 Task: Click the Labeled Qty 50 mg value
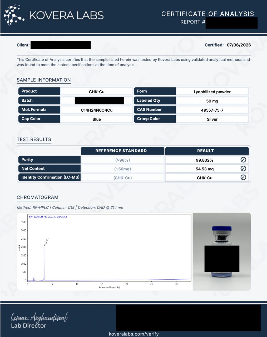(x=212, y=101)
